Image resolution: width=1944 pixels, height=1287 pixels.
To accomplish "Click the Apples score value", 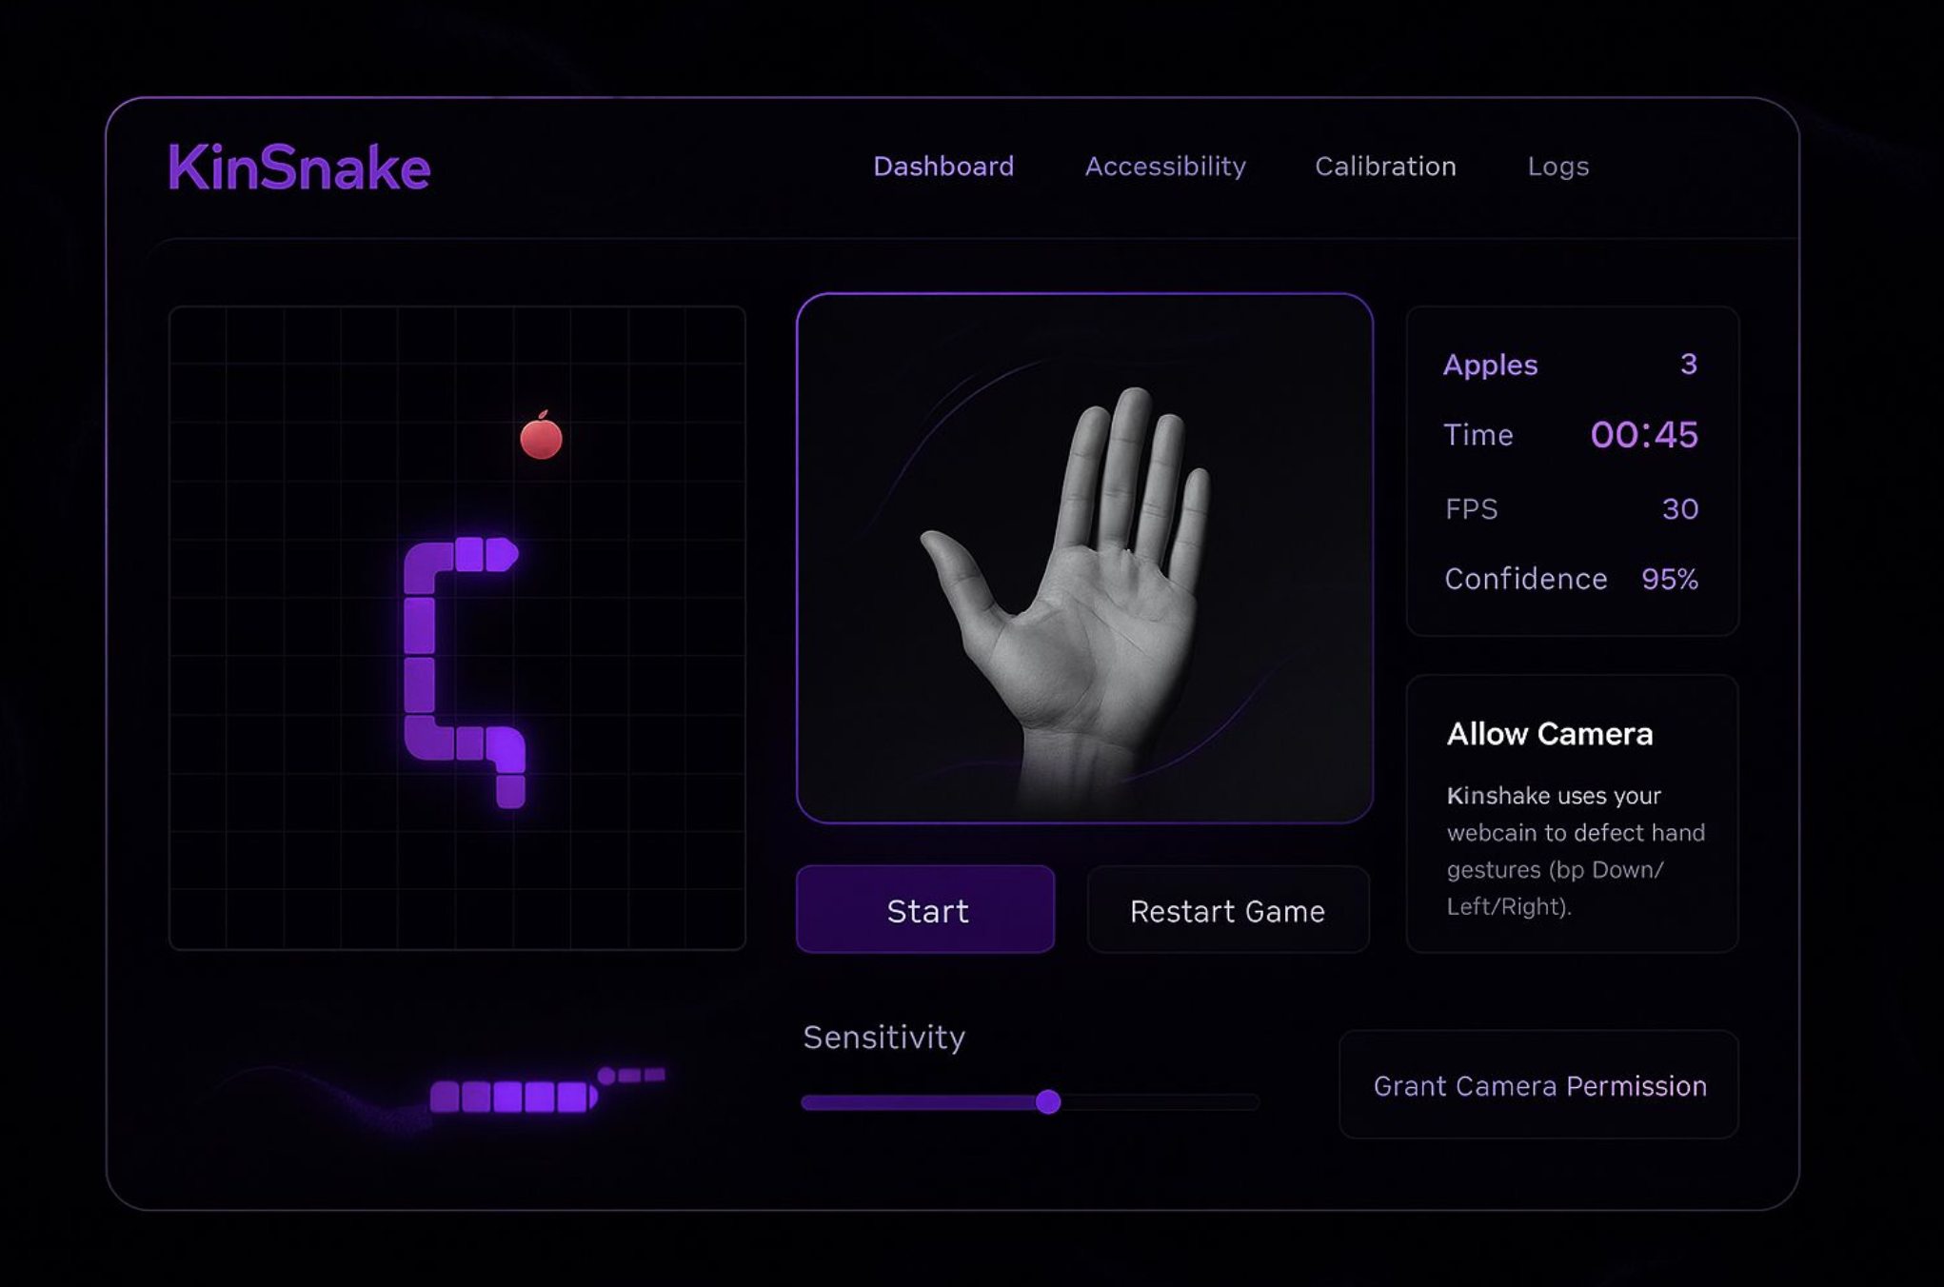I will pos(1688,365).
